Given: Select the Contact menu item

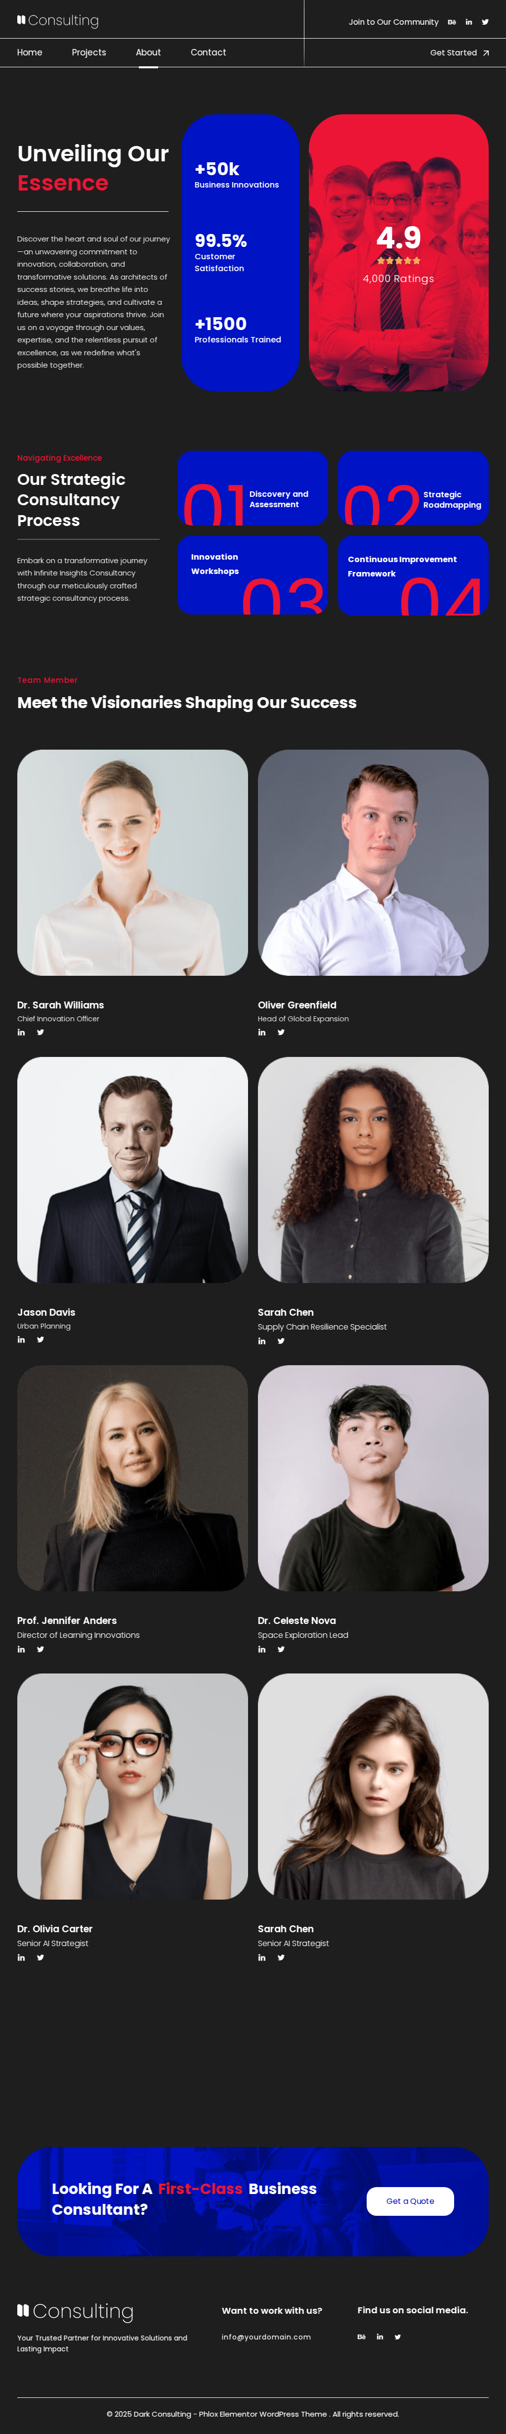Looking at the screenshot, I should click(208, 52).
